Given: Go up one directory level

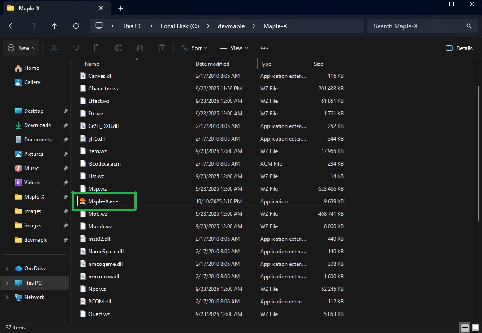Looking at the screenshot, I should coord(55,26).
